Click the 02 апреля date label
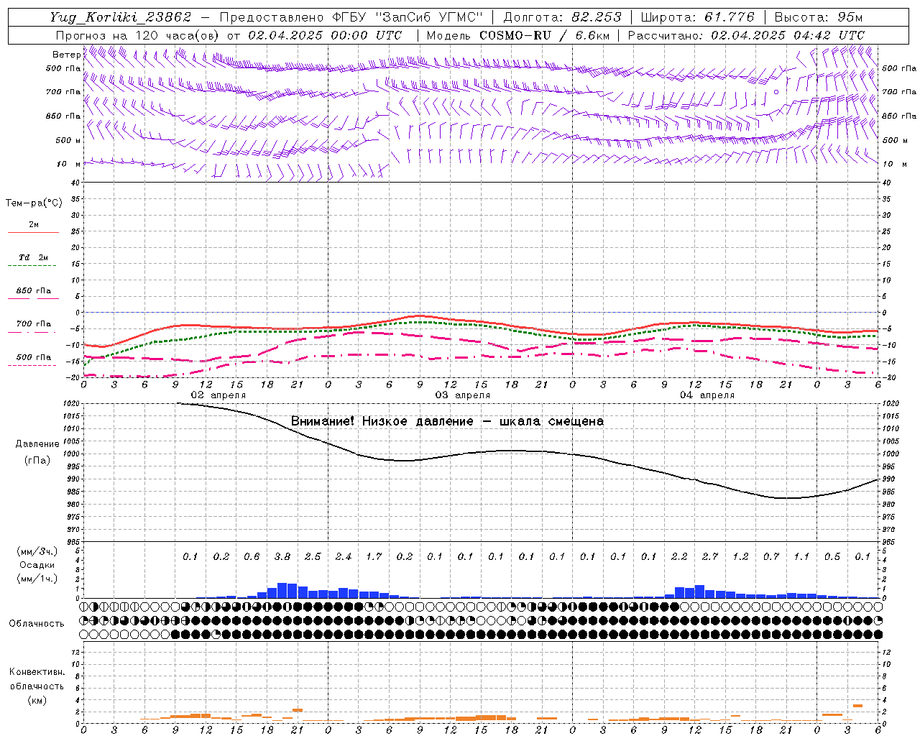The width and height of the screenshot is (920, 736). tap(218, 395)
